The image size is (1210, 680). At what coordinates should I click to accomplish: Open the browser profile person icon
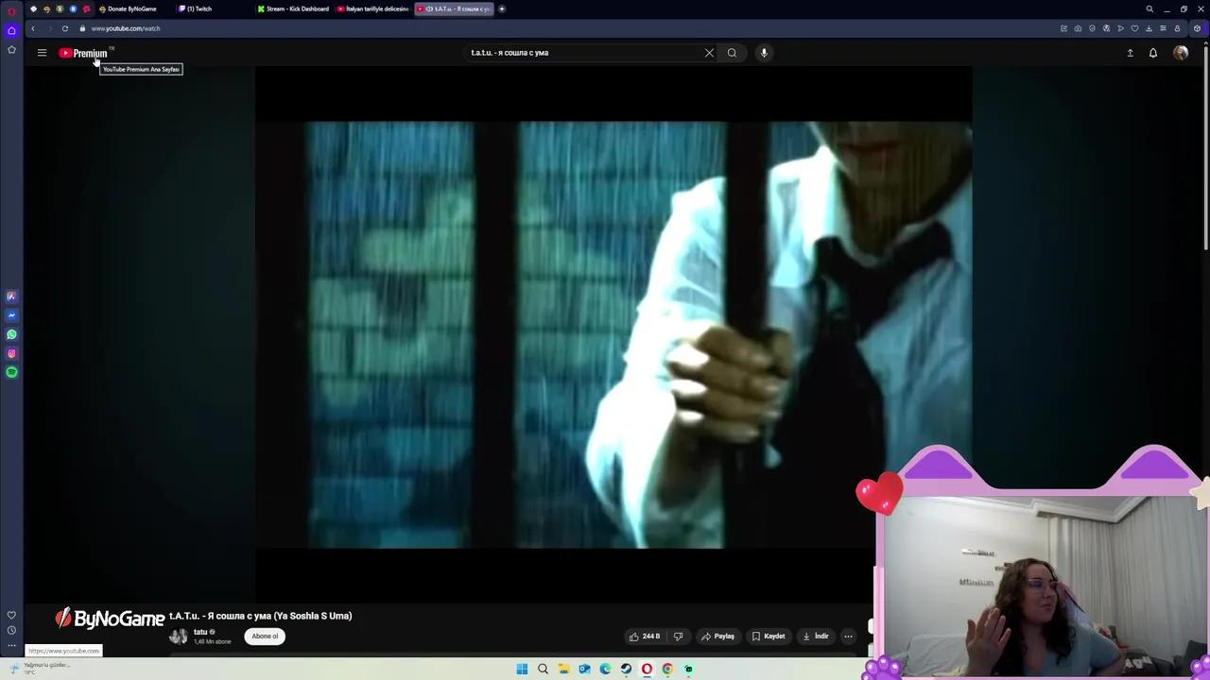click(1177, 28)
